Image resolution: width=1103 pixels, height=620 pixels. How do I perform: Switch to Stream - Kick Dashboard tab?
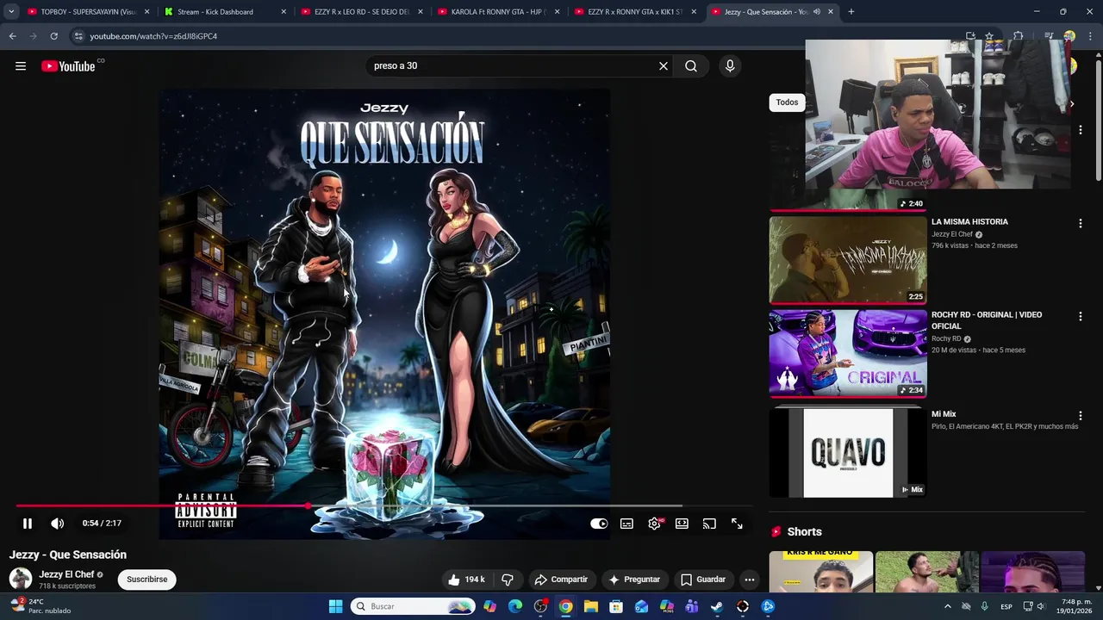tap(224, 12)
